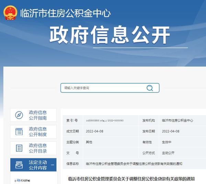Open 政府信息公开指南 menu item
This screenshot has width=206, height=184.
tap(33, 115)
